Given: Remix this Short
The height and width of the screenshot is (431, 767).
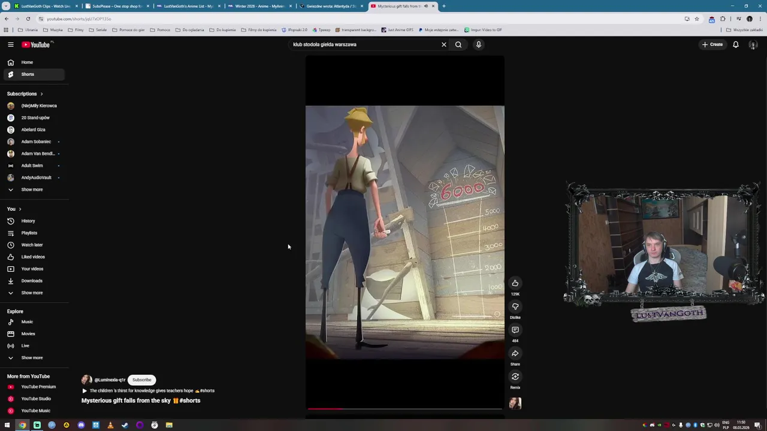Looking at the screenshot, I should pos(515,377).
